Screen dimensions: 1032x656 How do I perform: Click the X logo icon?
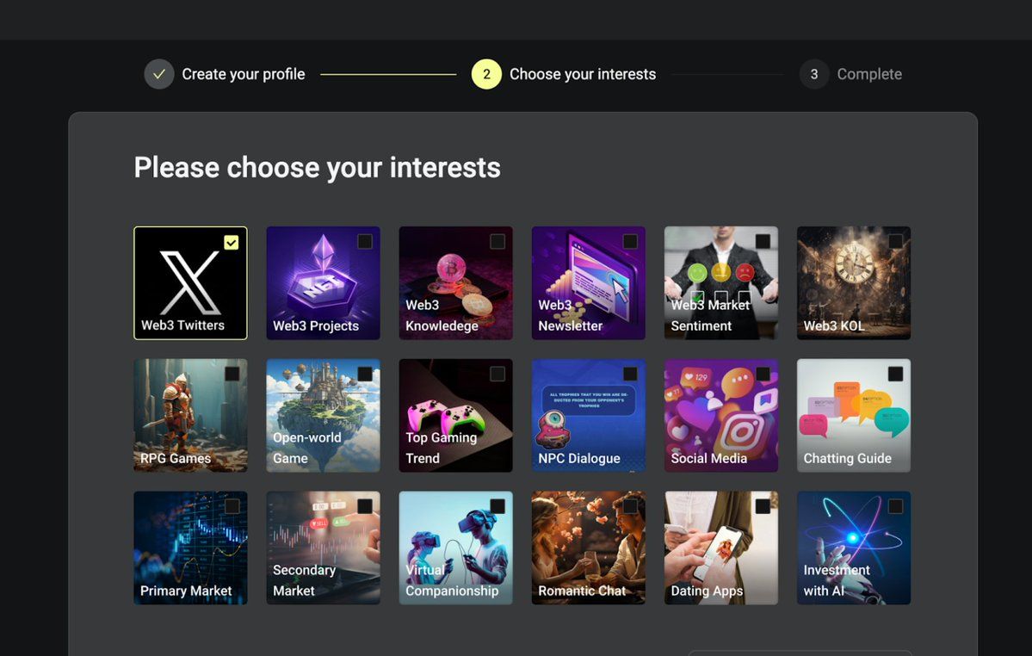[x=190, y=282]
